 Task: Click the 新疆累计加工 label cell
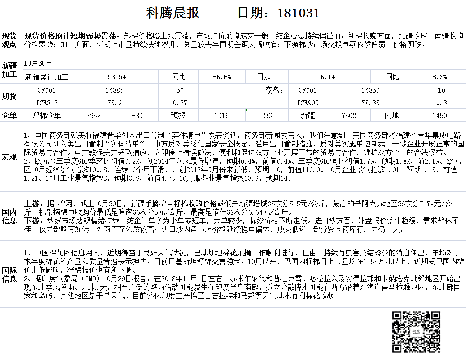coord(47,77)
